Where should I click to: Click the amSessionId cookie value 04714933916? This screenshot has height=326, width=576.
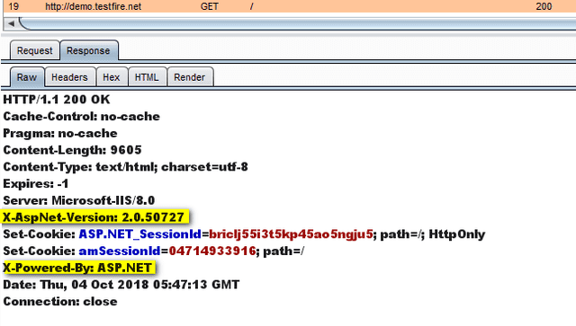212,251
